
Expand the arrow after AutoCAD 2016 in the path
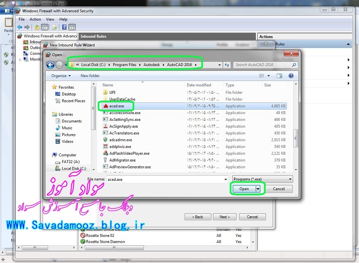pyautogui.click(x=196, y=65)
